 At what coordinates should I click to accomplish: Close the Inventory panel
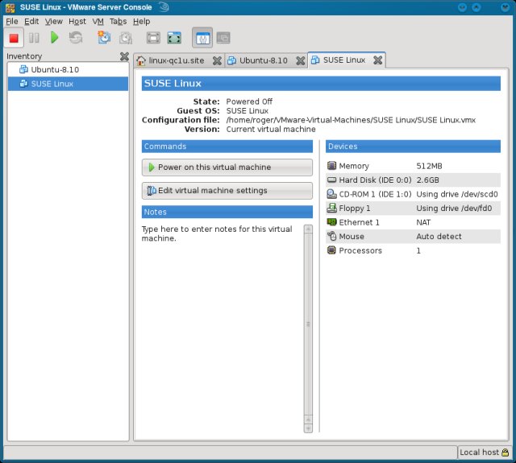(123, 56)
